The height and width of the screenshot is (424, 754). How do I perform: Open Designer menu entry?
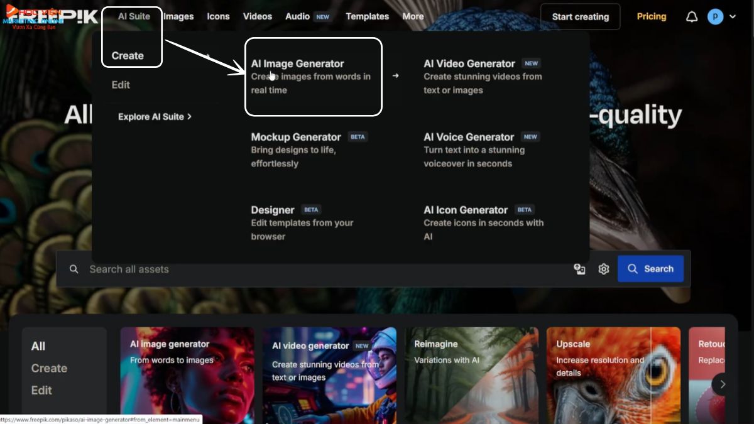(x=302, y=222)
